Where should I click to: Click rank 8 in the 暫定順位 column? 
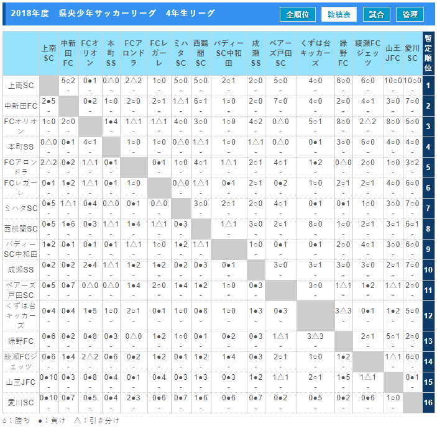pos(428,228)
